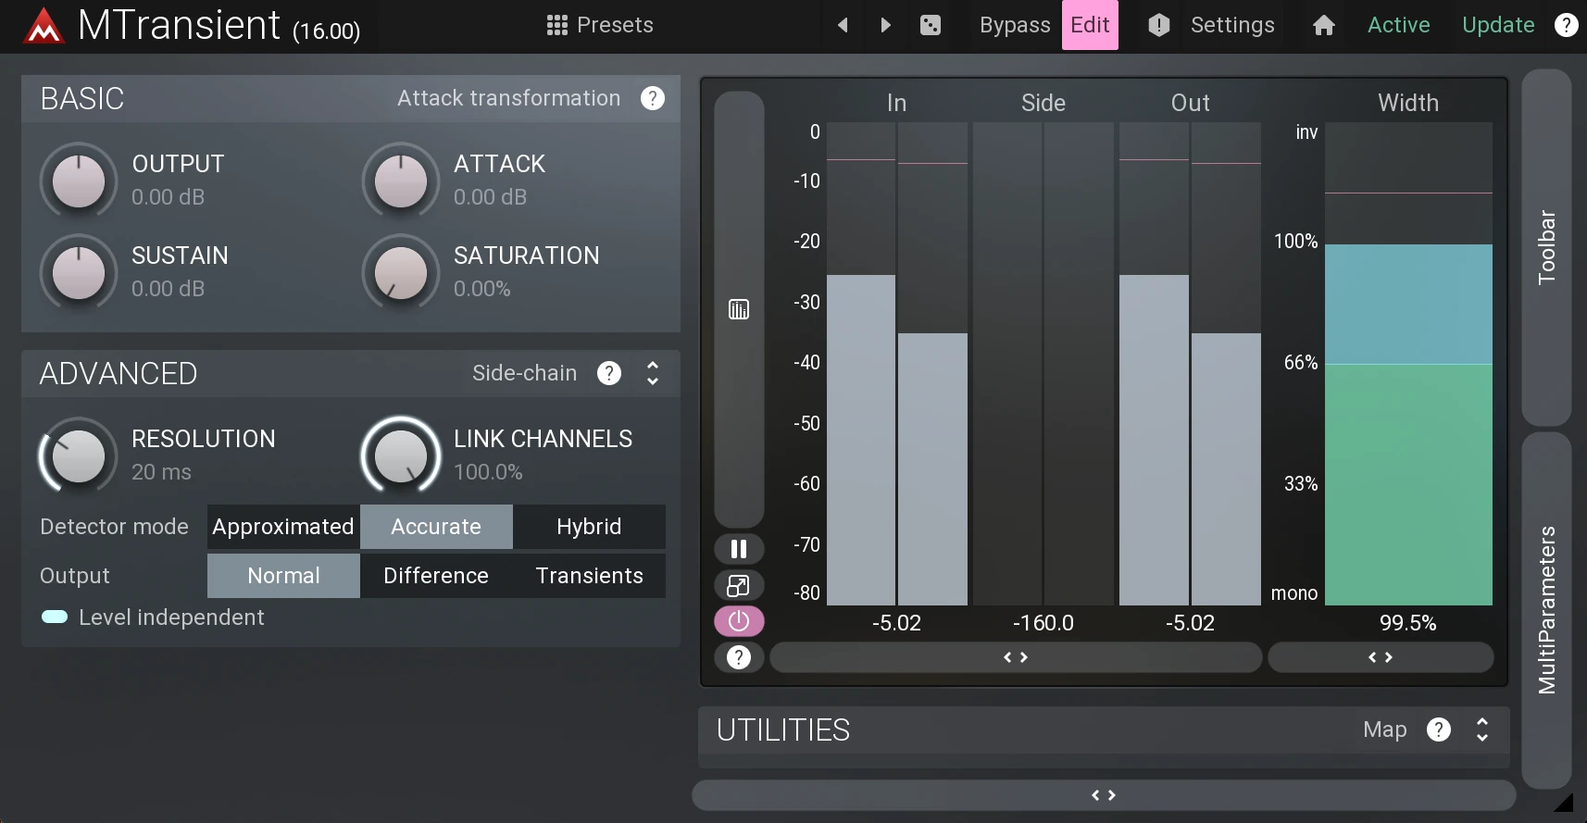Load the next preset arrow

(885, 25)
